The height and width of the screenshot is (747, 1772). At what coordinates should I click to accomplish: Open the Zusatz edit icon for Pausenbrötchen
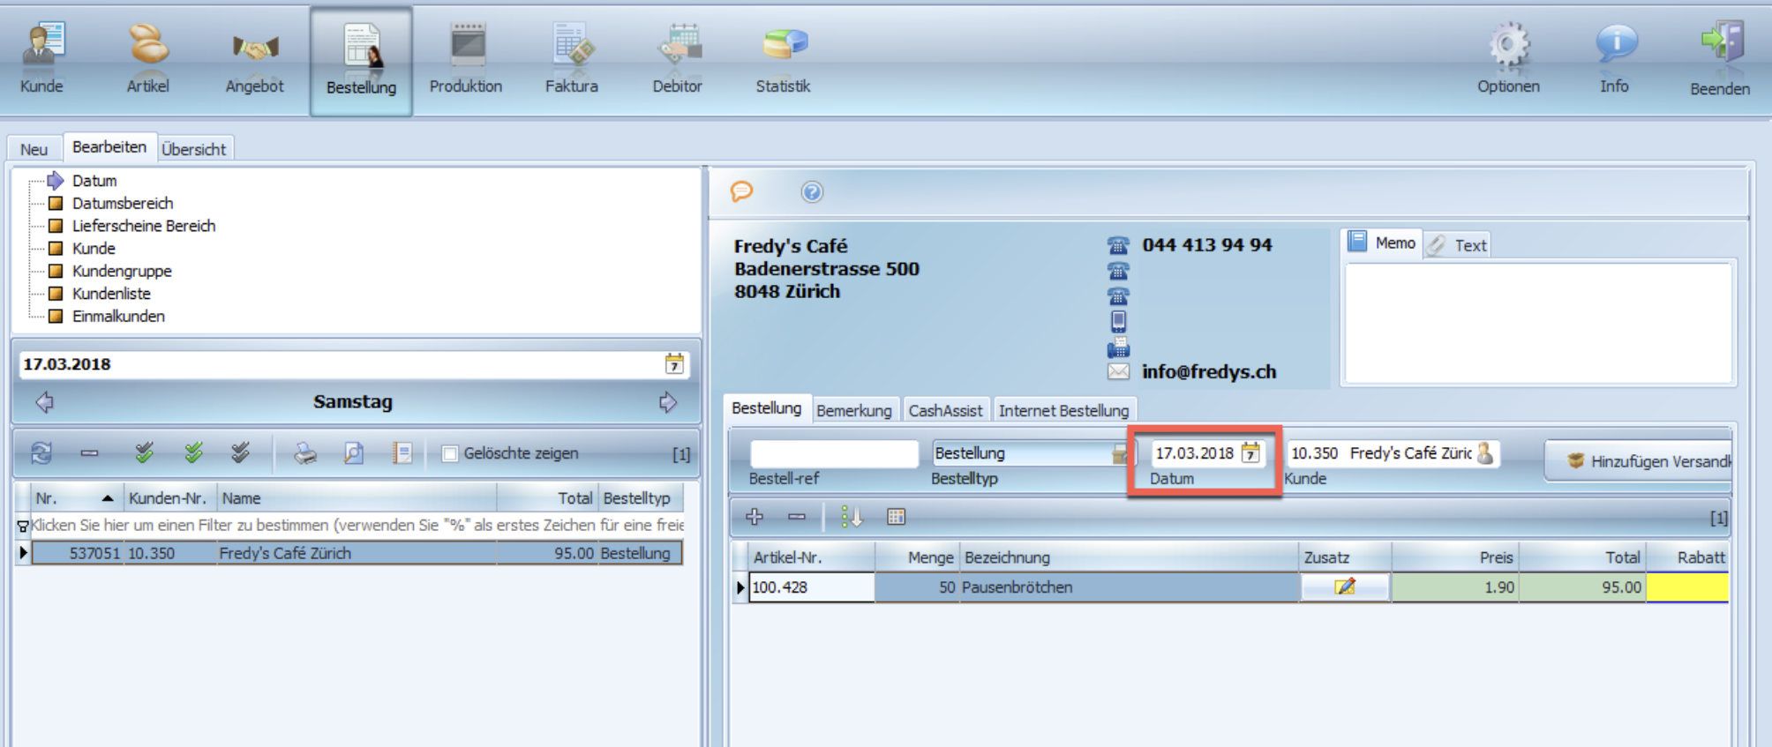point(1345,586)
